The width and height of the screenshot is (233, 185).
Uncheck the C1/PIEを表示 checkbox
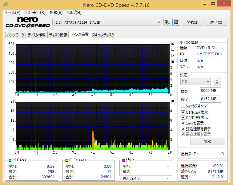(183, 112)
